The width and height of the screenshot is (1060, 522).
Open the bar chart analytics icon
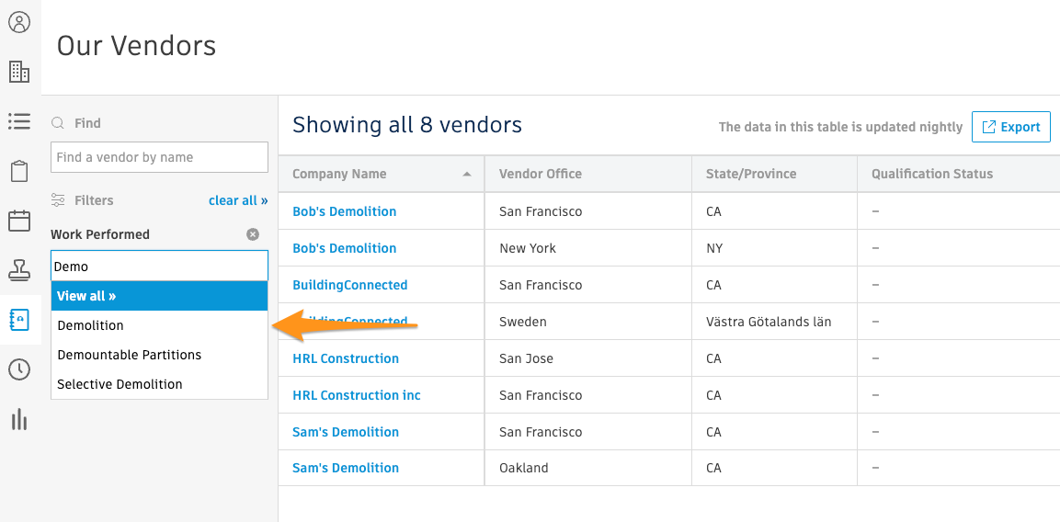point(19,419)
